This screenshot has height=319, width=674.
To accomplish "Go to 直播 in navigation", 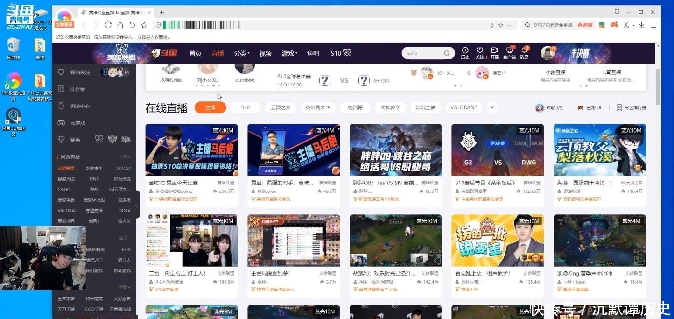I will [x=218, y=53].
